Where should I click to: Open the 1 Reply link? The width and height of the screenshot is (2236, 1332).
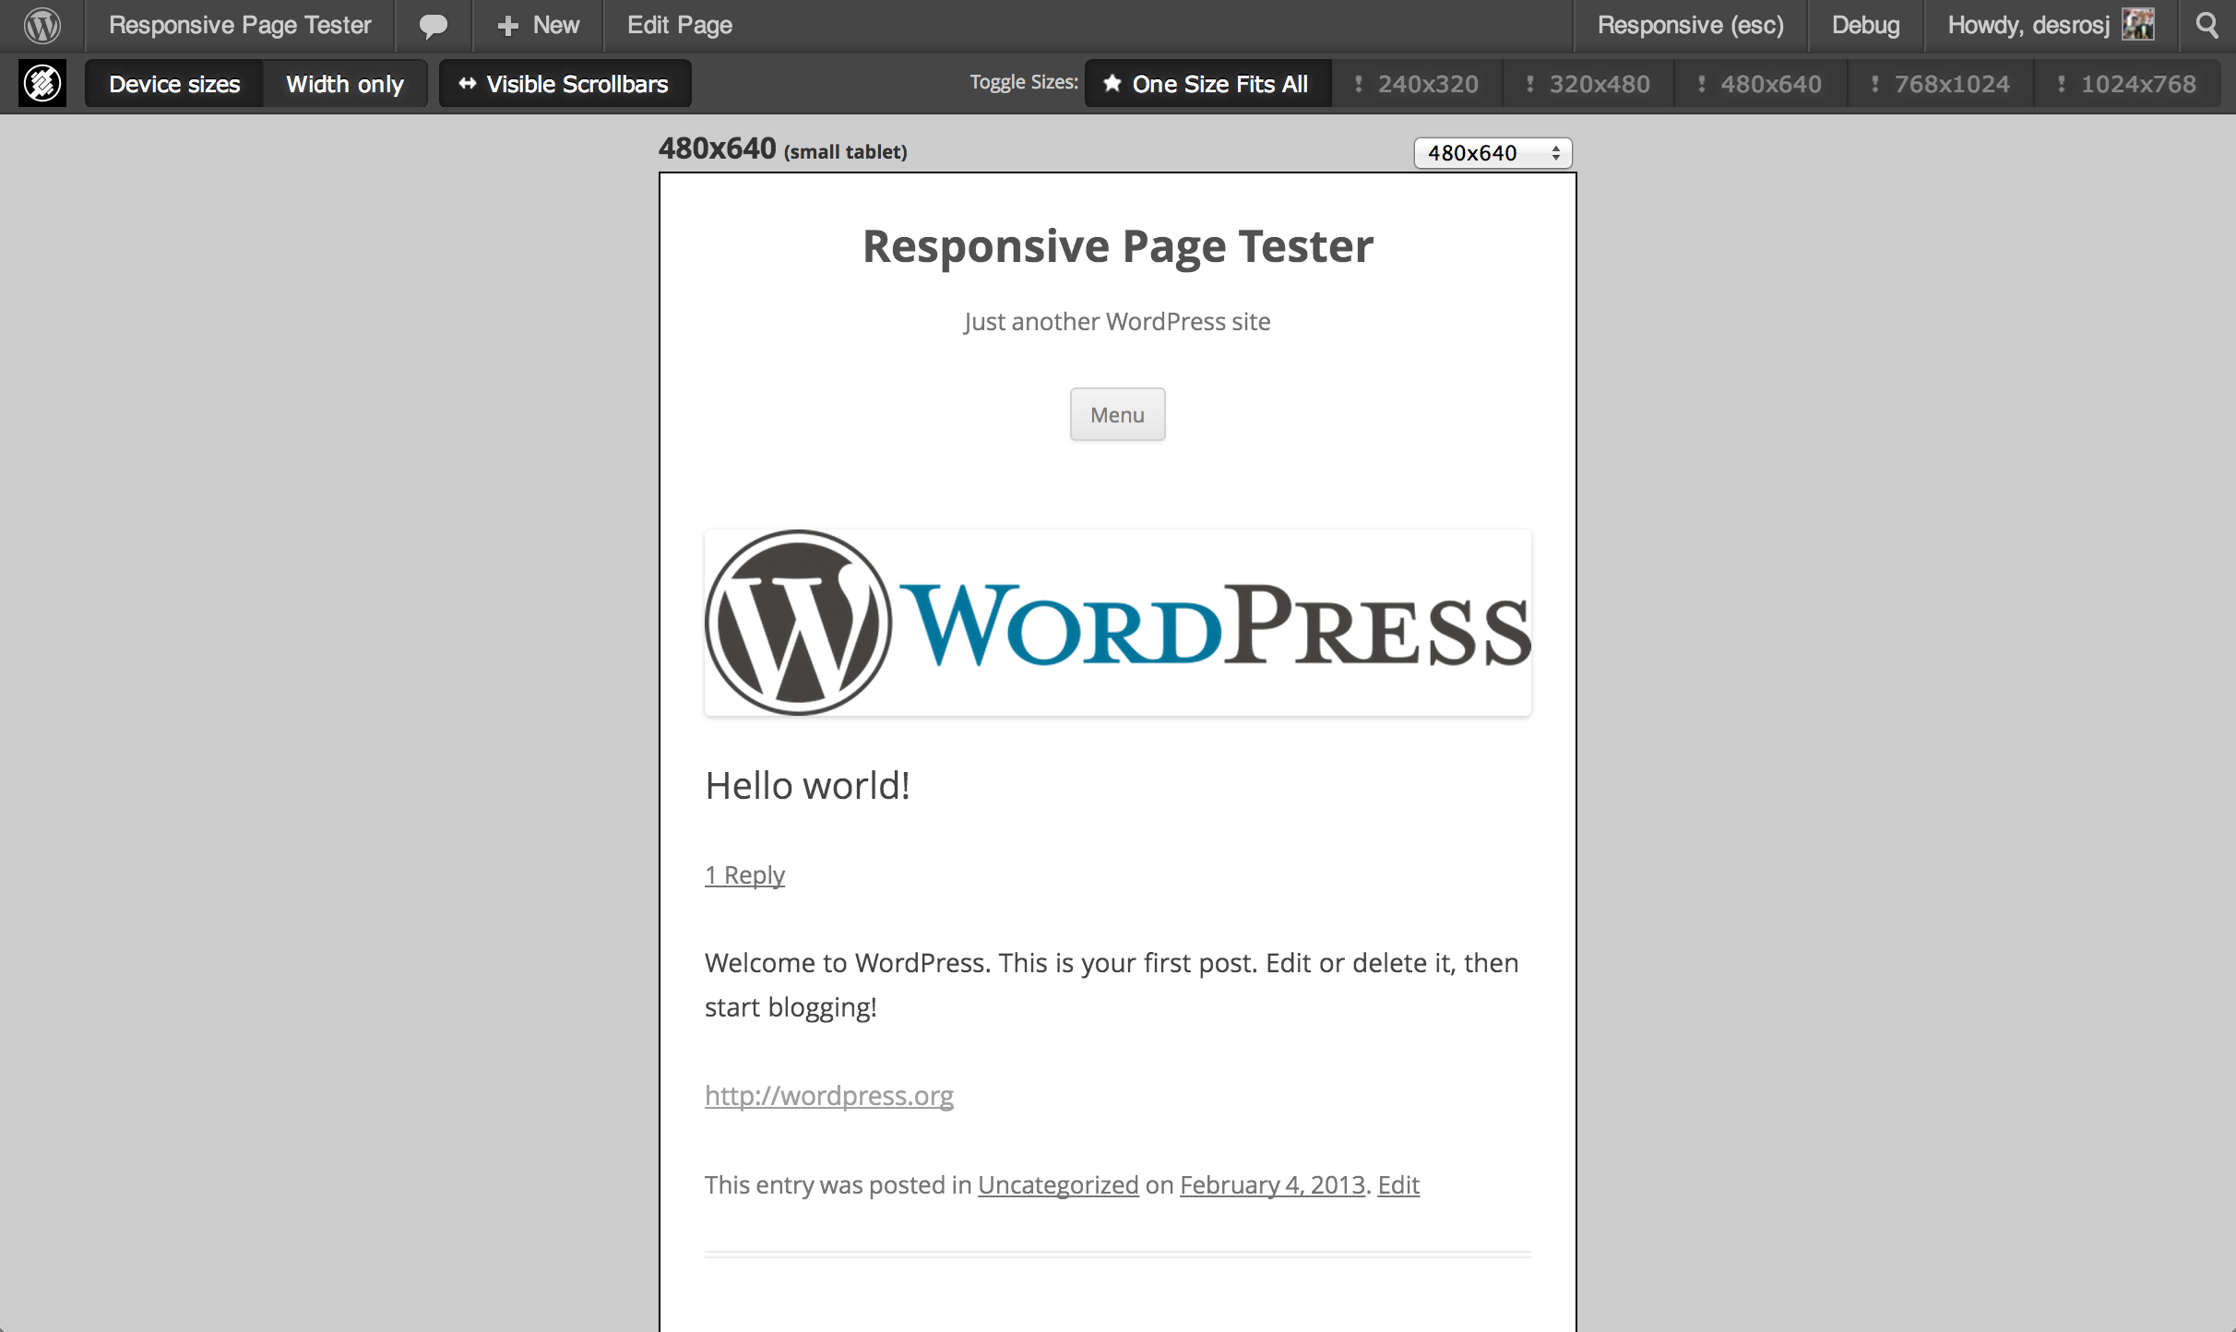click(744, 874)
